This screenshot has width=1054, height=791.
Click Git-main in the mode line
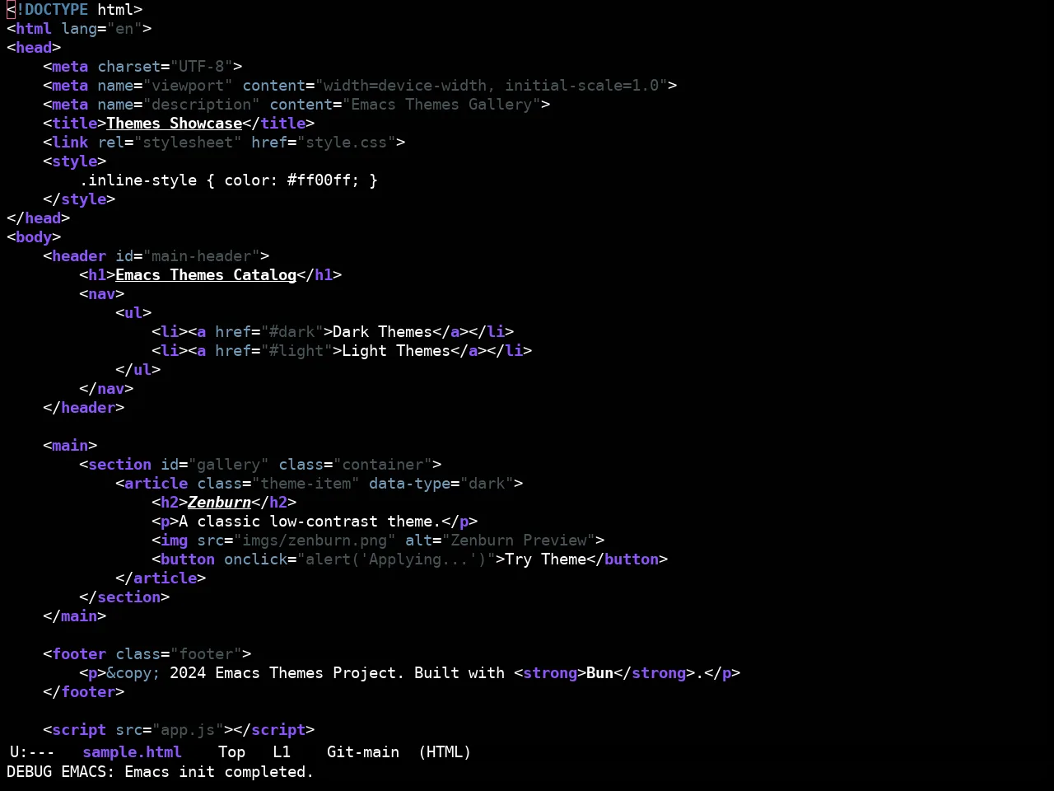coord(363,752)
